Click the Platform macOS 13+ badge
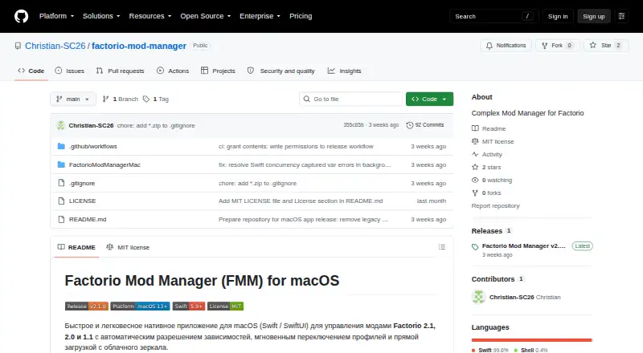This screenshot has width=643, height=353. point(140,306)
